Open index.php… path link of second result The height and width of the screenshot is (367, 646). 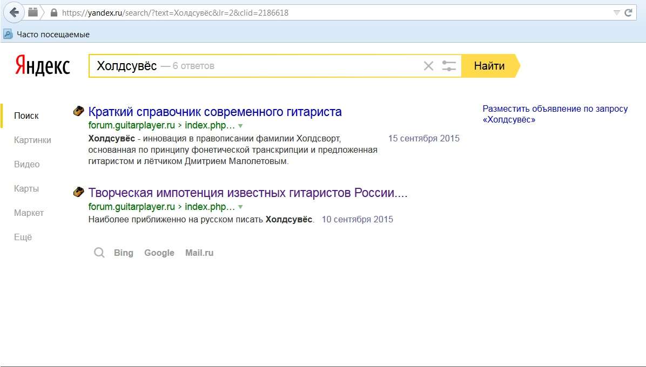click(210, 207)
